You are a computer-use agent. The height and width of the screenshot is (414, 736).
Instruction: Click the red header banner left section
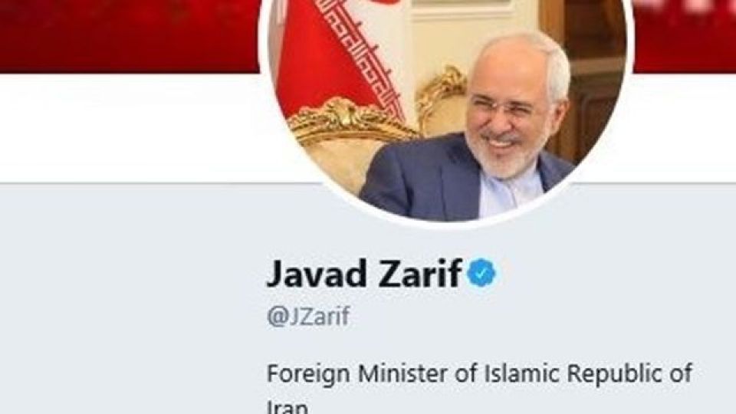coord(130,36)
